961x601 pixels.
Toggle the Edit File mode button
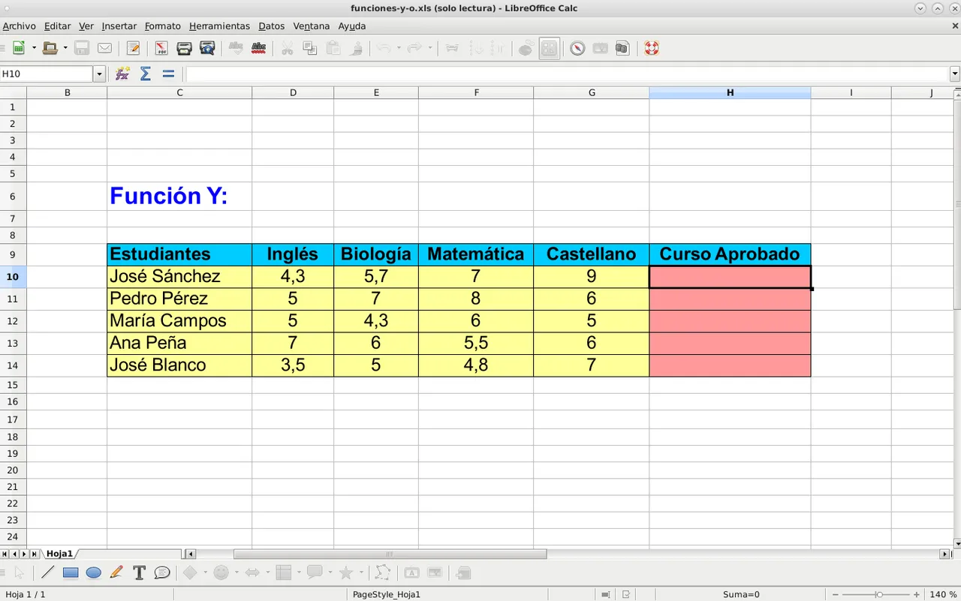pyautogui.click(x=134, y=49)
